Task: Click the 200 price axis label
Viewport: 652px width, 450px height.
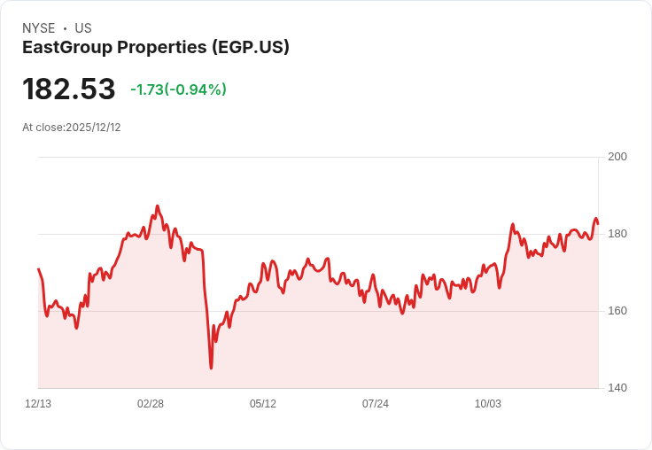Action: point(617,157)
